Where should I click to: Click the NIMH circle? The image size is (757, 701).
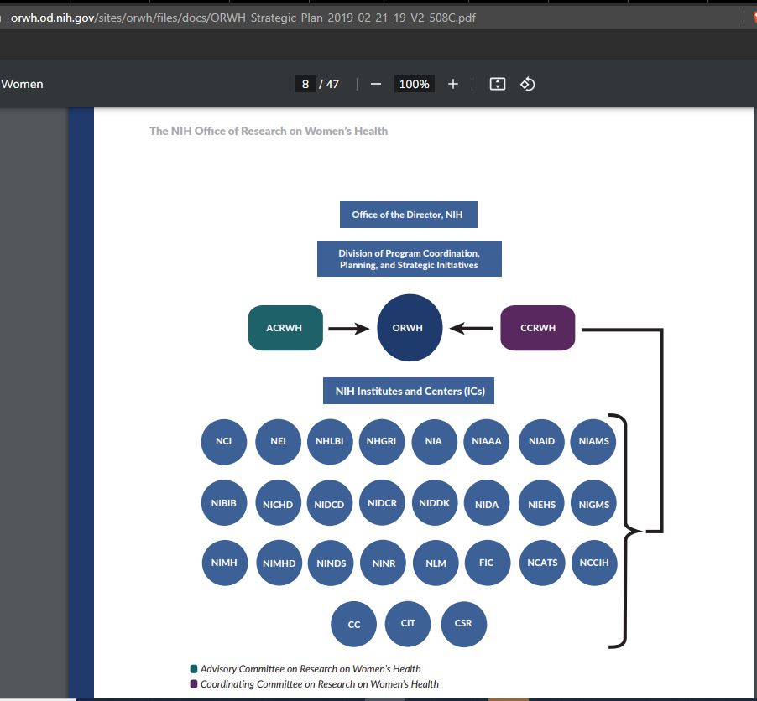224,563
